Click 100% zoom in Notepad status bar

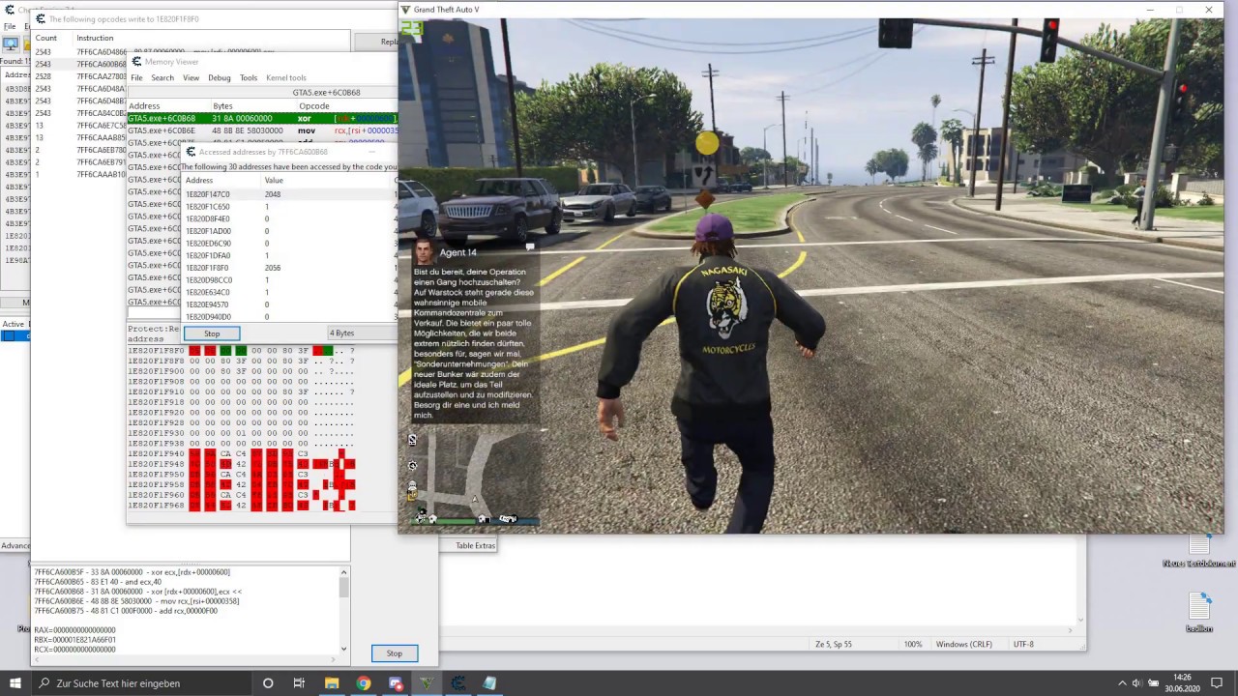point(913,644)
